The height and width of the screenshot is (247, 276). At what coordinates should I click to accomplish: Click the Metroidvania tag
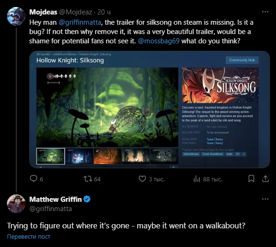191,154
